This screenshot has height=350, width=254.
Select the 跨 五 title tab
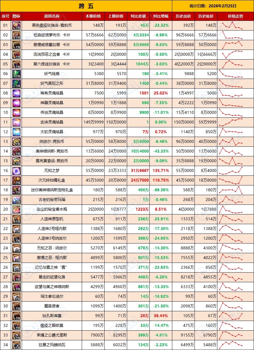[86, 6]
